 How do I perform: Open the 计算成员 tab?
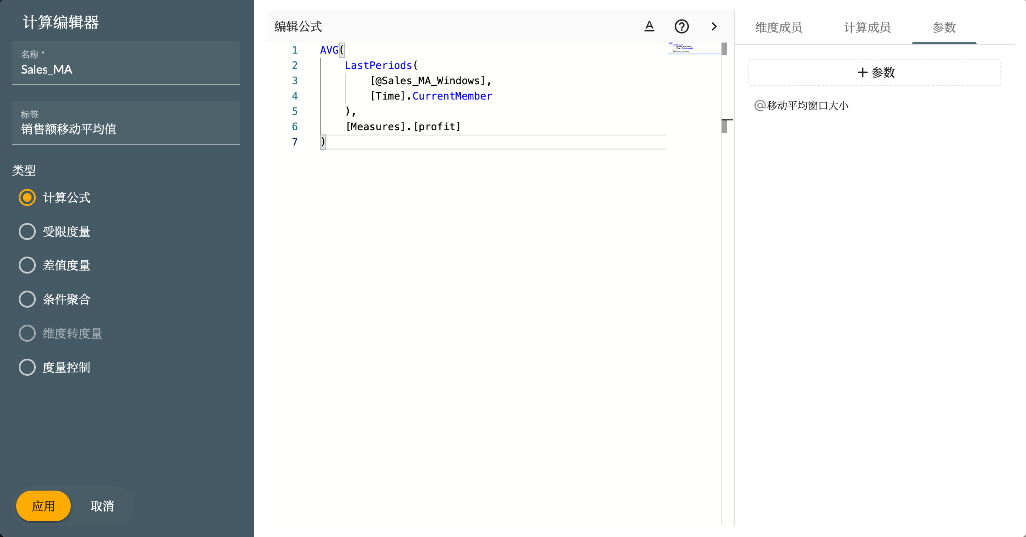(867, 28)
